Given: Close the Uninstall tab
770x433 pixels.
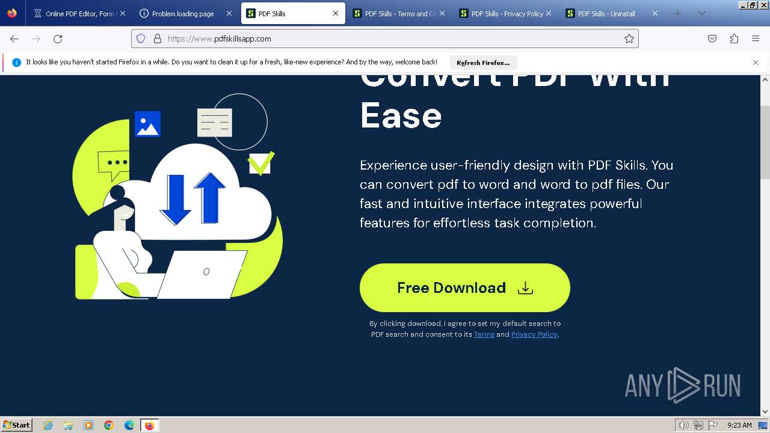Looking at the screenshot, I should 655,13.
